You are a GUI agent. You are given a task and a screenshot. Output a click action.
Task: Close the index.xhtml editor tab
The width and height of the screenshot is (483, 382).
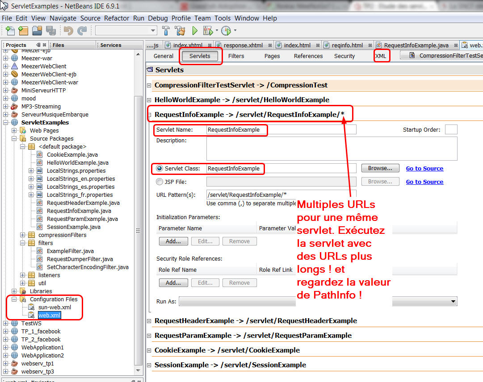click(210, 45)
